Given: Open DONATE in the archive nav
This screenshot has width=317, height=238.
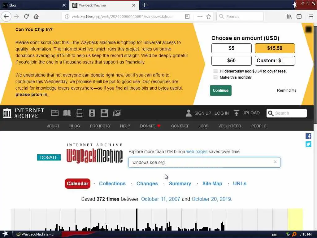Looking at the screenshot, I should point(150,126).
